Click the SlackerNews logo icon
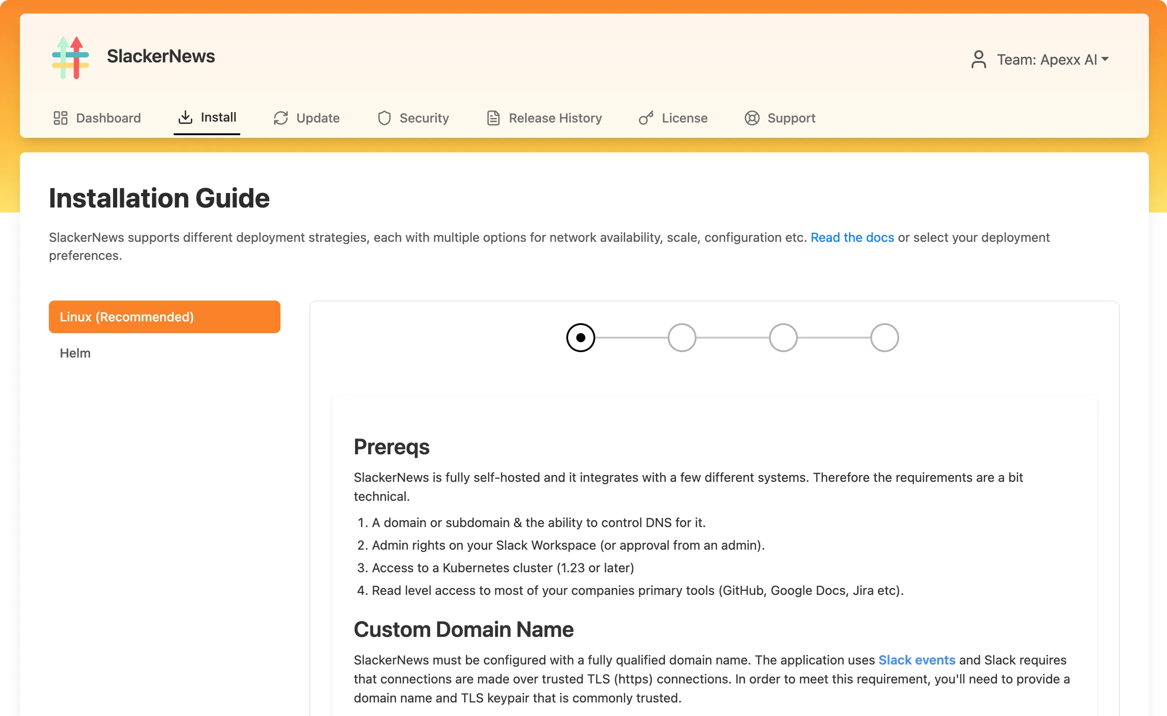 pos(70,57)
